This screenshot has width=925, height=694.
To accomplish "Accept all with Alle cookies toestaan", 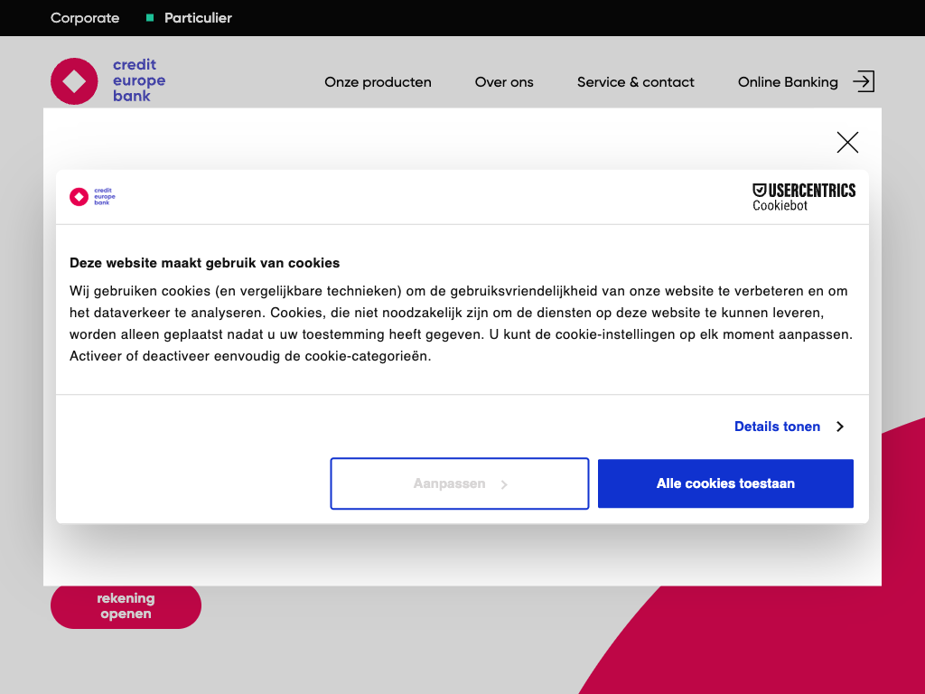I will [725, 483].
